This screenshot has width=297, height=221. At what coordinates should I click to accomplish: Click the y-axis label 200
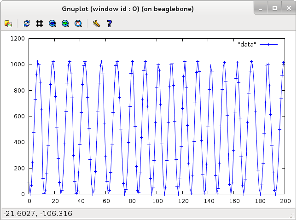tap(19, 169)
